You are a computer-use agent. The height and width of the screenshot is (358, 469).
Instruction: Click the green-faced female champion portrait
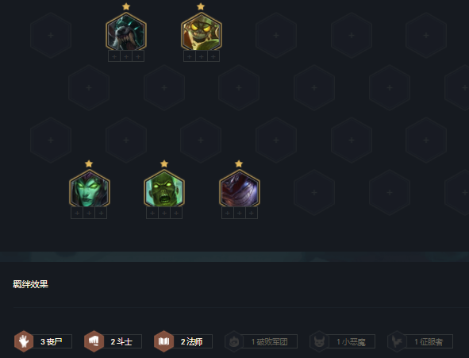[90, 190]
